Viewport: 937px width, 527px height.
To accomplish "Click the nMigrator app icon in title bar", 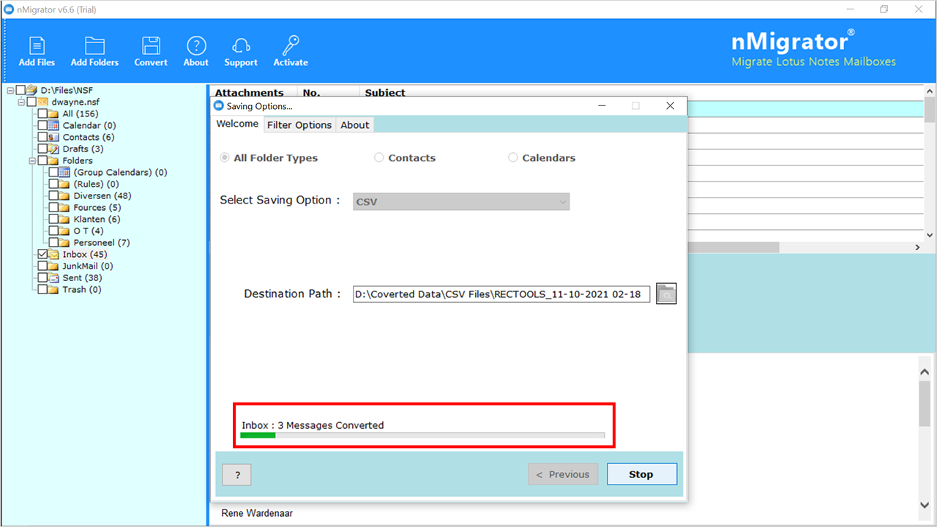I will click(10, 10).
